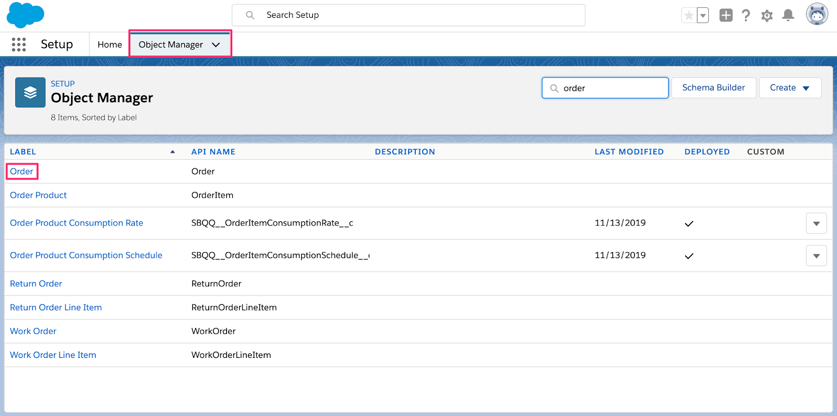This screenshot has height=416, width=837.
Task: Open the global actions plus icon
Action: 726,15
